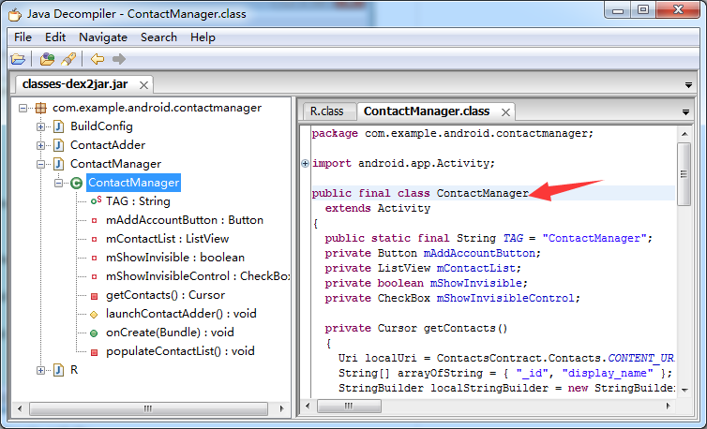The width and height of the screenshot is (707, 429).
Task: Close the classes-dex2jar.jar tab
Action: [143, 85]
